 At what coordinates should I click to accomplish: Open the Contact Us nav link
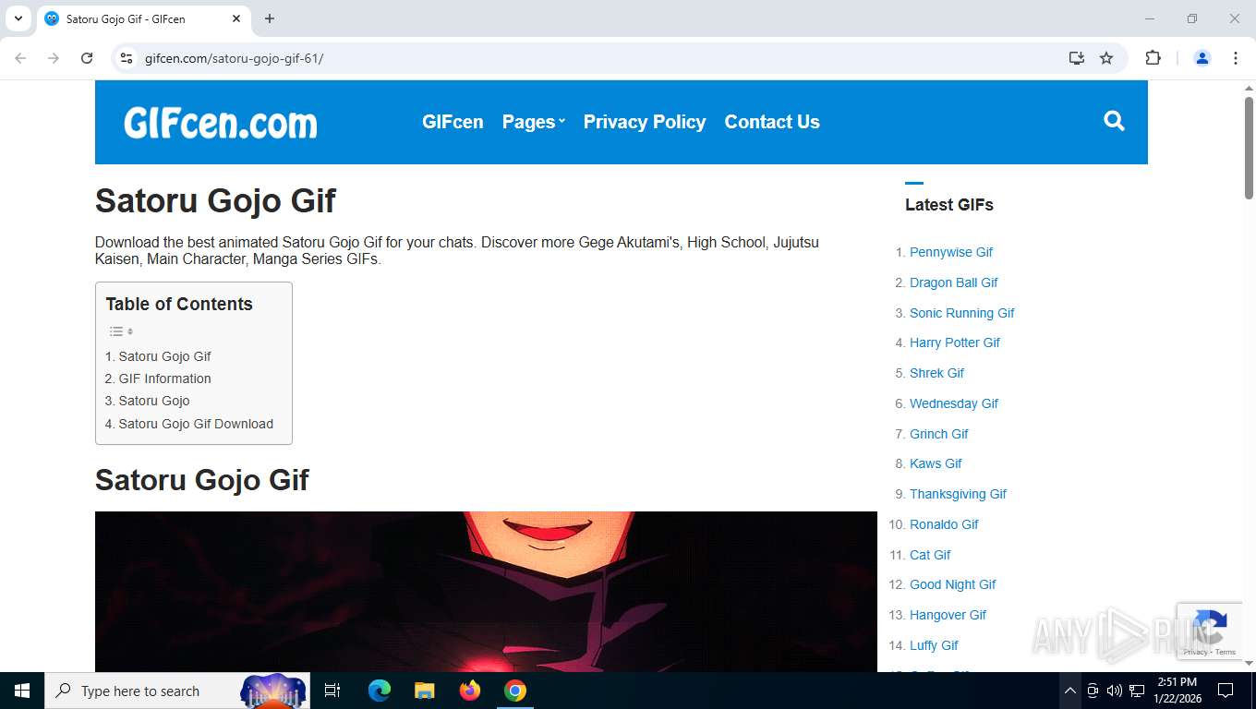[772, 122]
